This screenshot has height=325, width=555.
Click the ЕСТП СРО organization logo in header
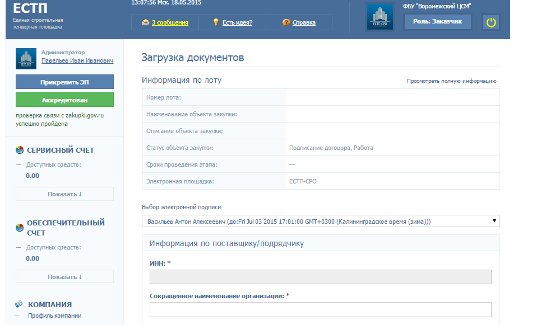pos(380,17)
